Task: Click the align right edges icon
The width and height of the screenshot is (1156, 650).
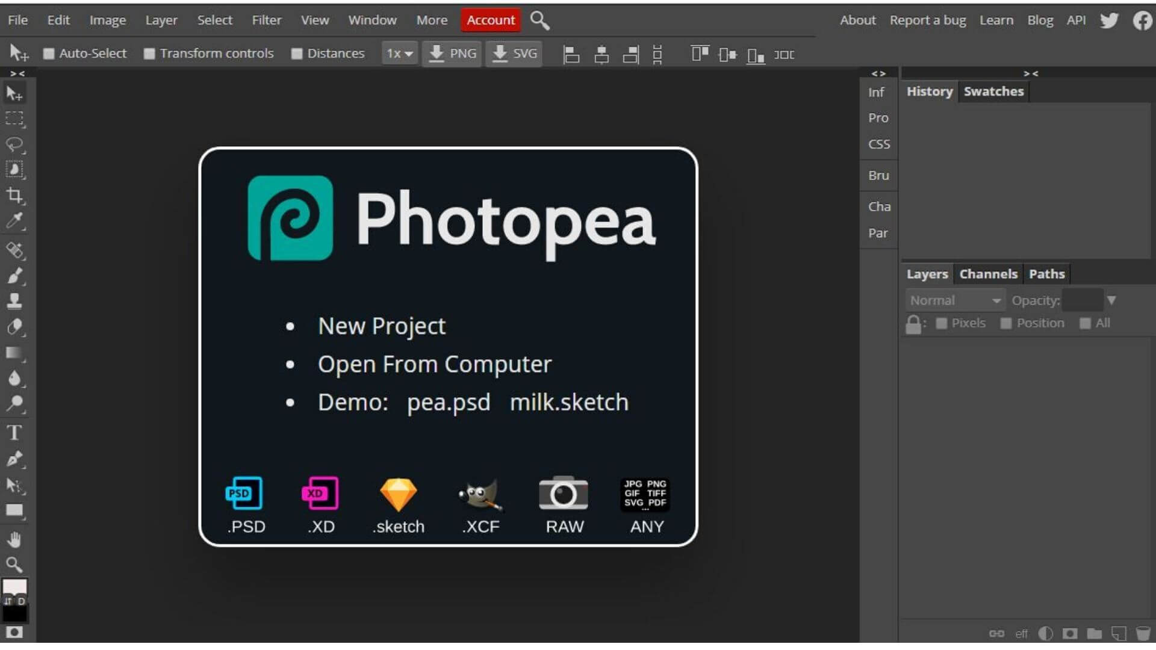Action: (631, 55)
